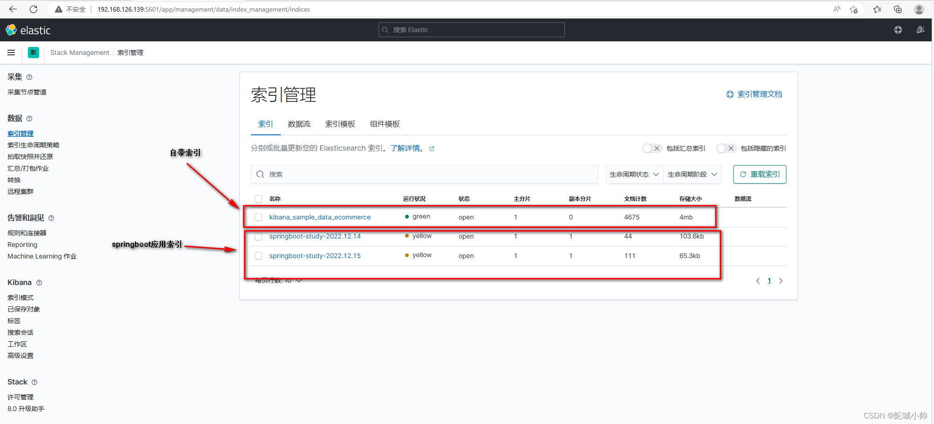Open the springboot-study-2022.12.14 index link
The image size is (934, 424).
click(315, 236)
